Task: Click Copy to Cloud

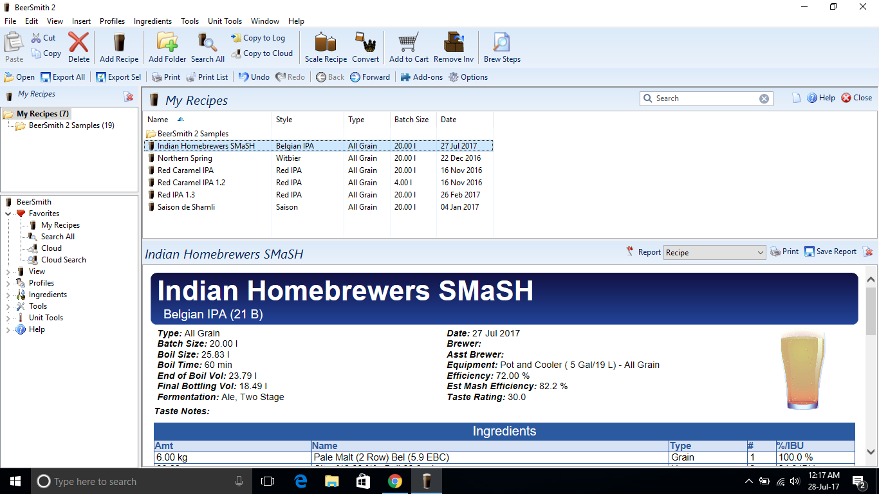Action: (x=262, y=53)
